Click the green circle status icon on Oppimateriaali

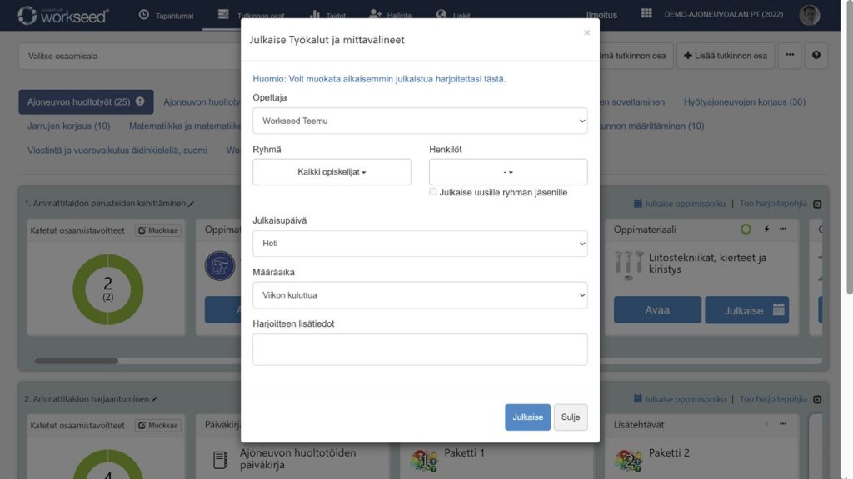(746, 230)
